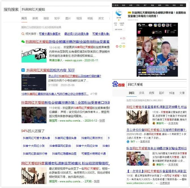Select the 英文 tab in Sogou
This screenshot has width=190, height=188.
pos(101,18)
